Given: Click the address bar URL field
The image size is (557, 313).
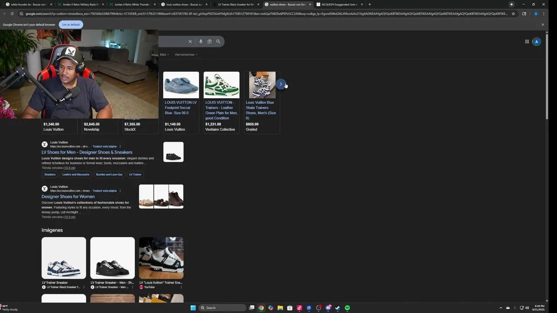Looking at the screenshot, I should coord(265,13).
